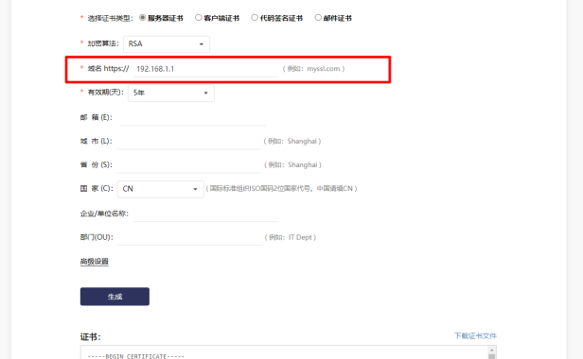
Task: Click the 下载证书文件 link
Action: (475, 335)
